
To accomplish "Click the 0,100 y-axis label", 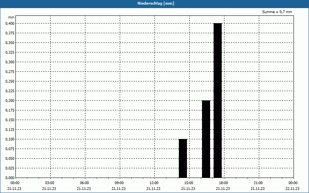I will click(10, 139).
